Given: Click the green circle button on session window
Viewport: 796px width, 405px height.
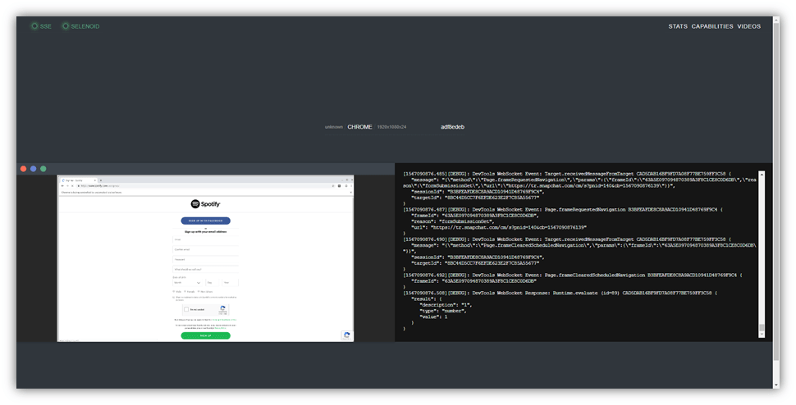Looking at the screenshot, I should tap(43, 168).
